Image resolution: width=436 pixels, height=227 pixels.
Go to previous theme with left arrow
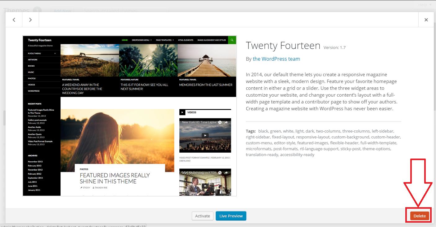[14, 20]
